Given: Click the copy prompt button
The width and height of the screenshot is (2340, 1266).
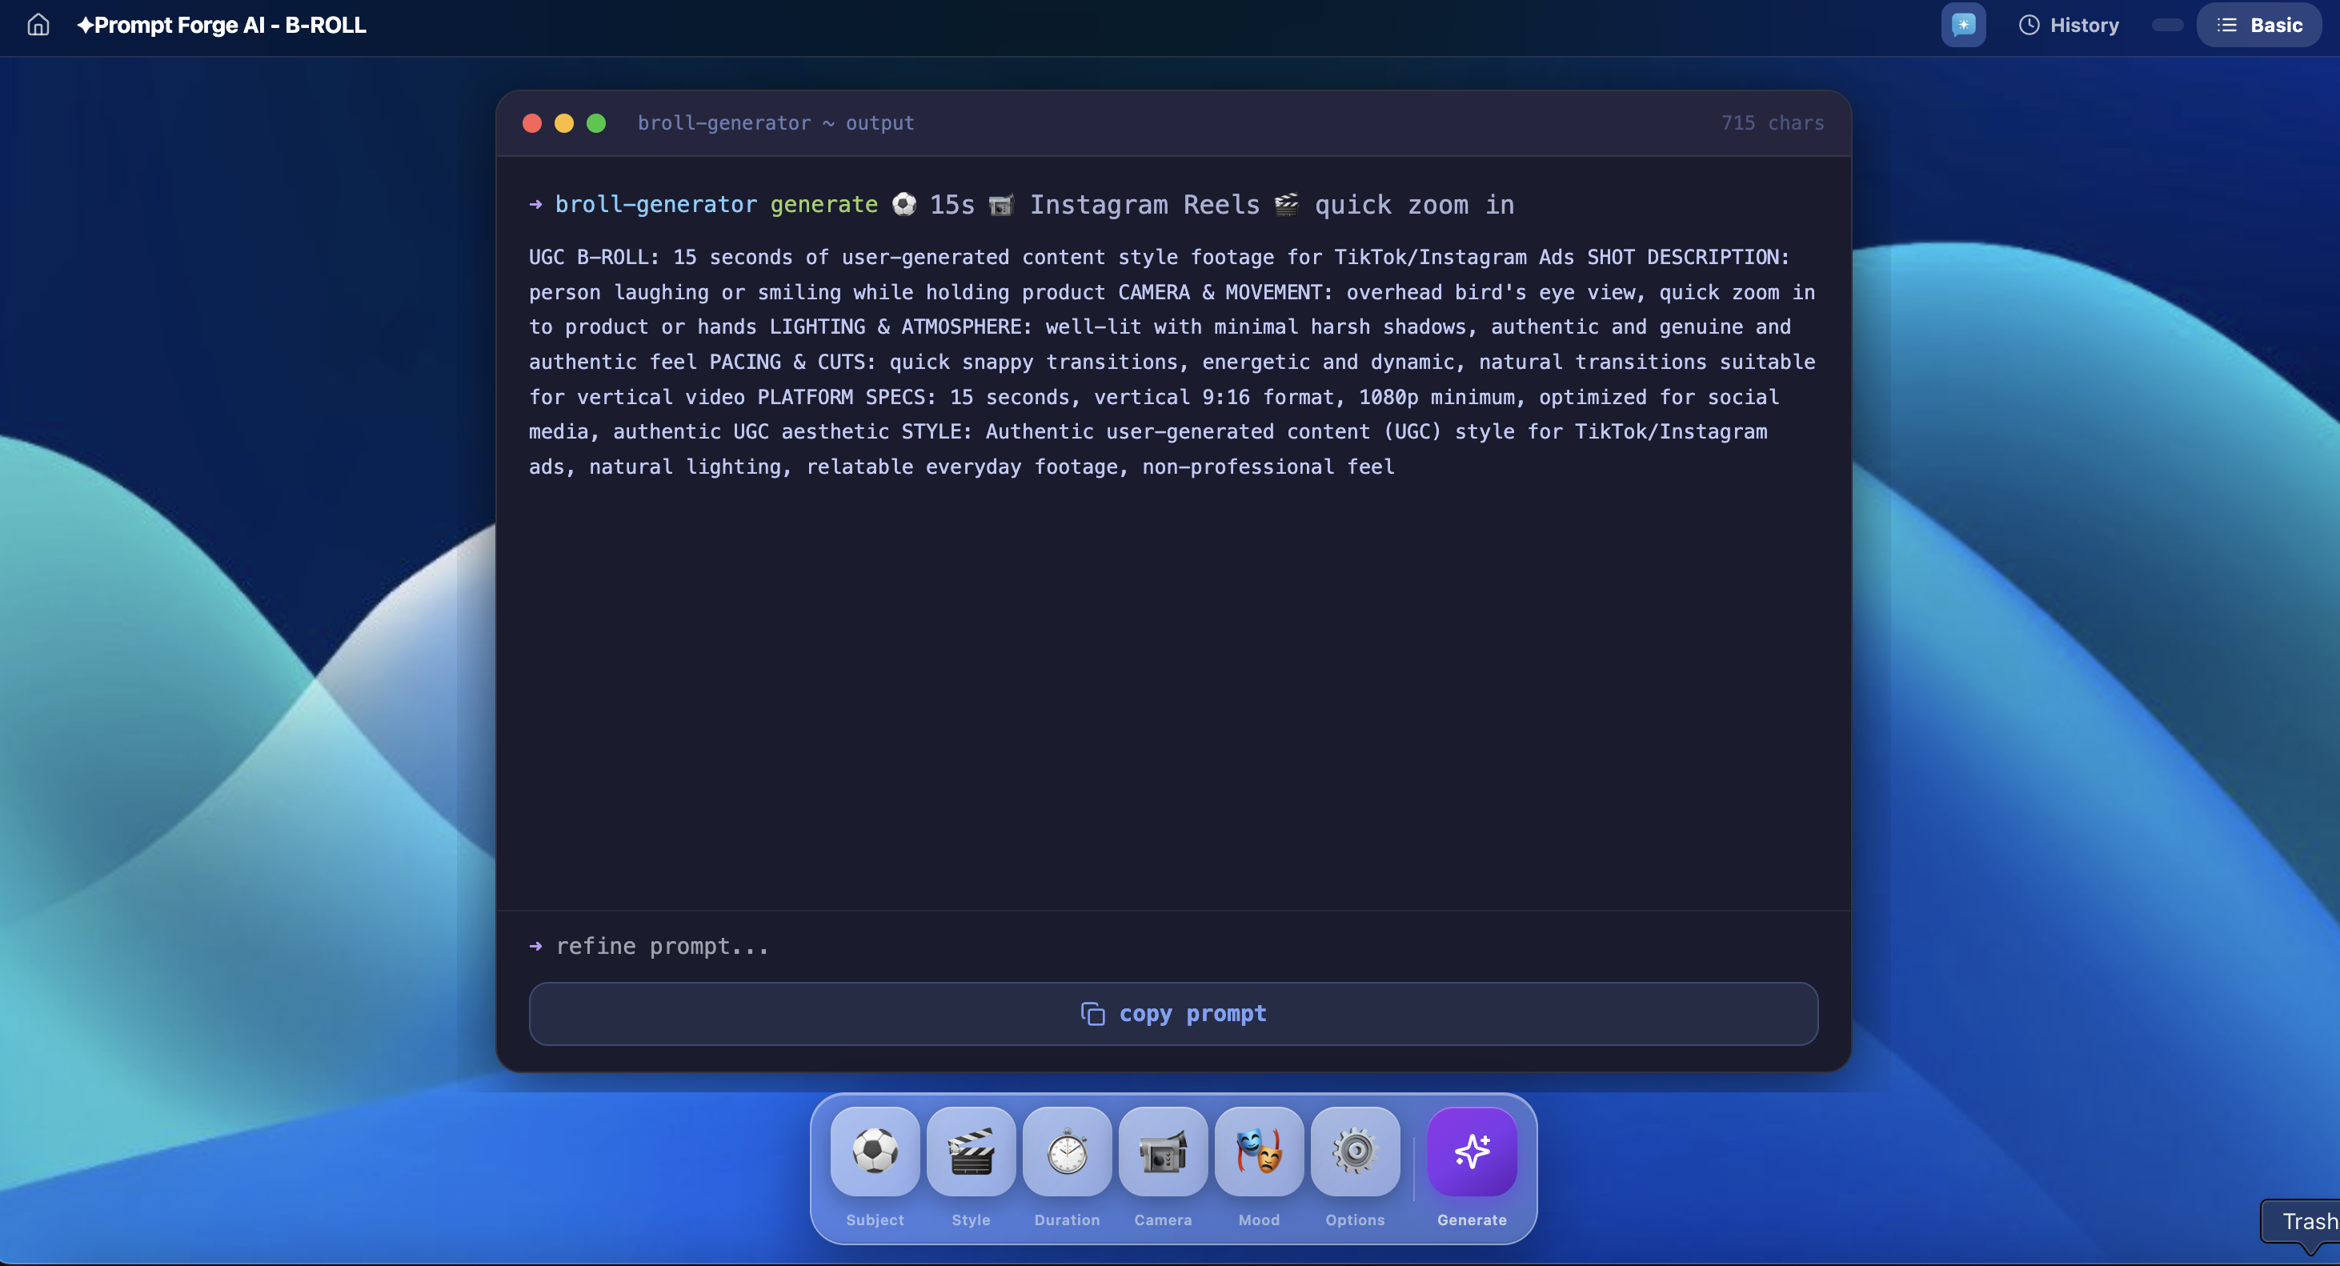Looking at the screenshot, I should coord(1172,1014).
